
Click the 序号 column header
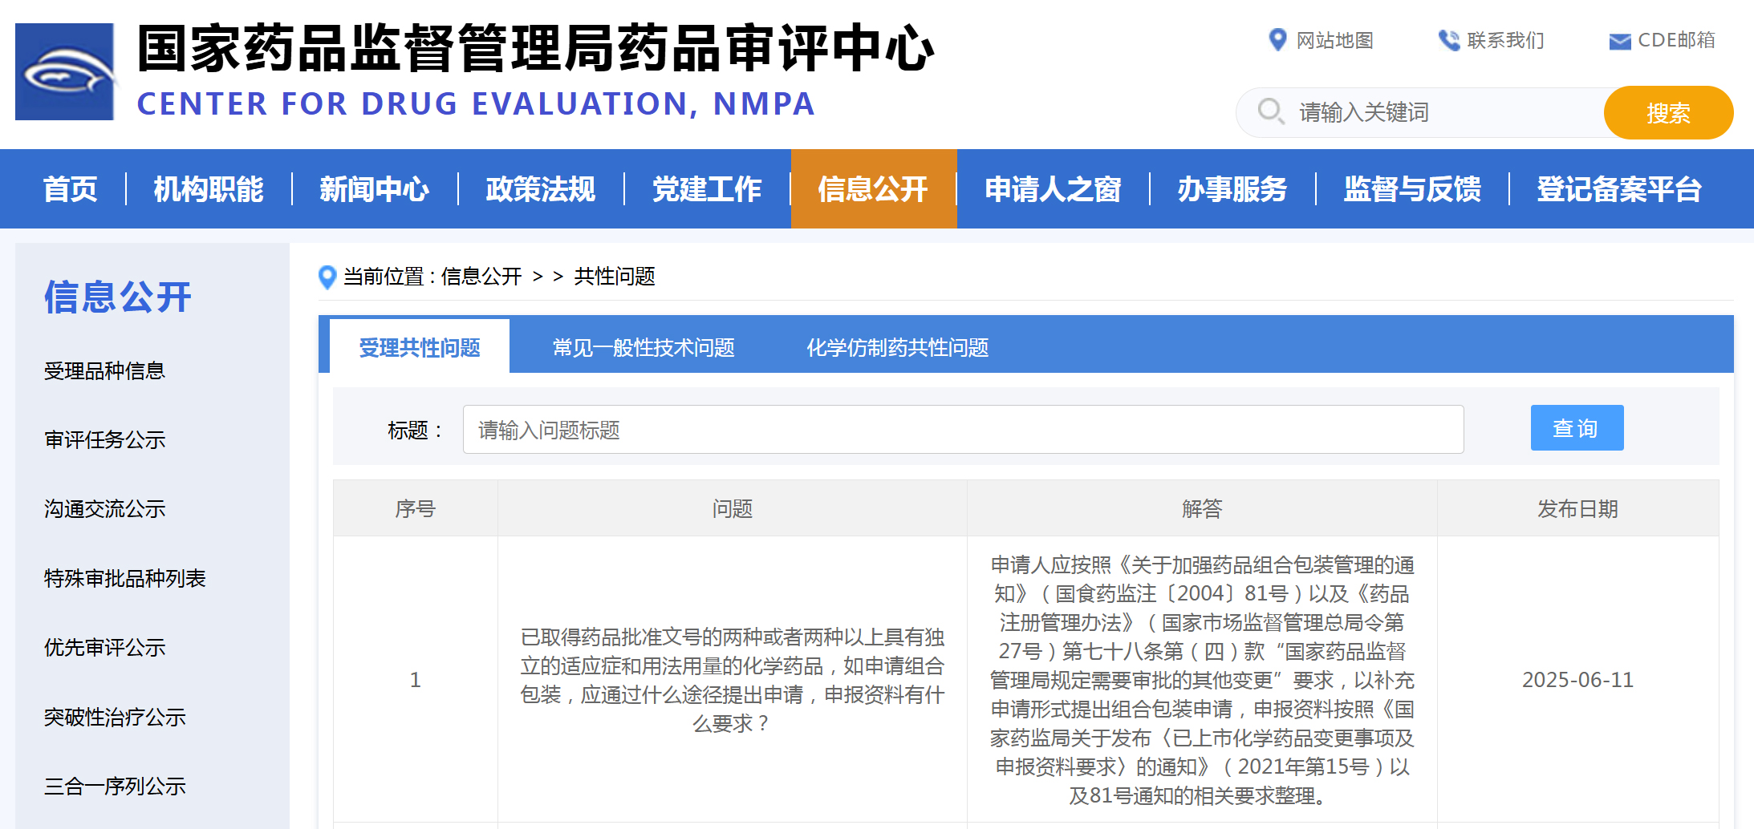416,508
